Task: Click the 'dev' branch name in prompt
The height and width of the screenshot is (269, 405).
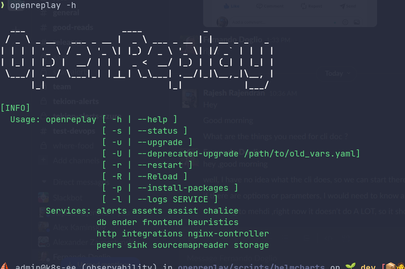Action: click(x=368, y=266)
